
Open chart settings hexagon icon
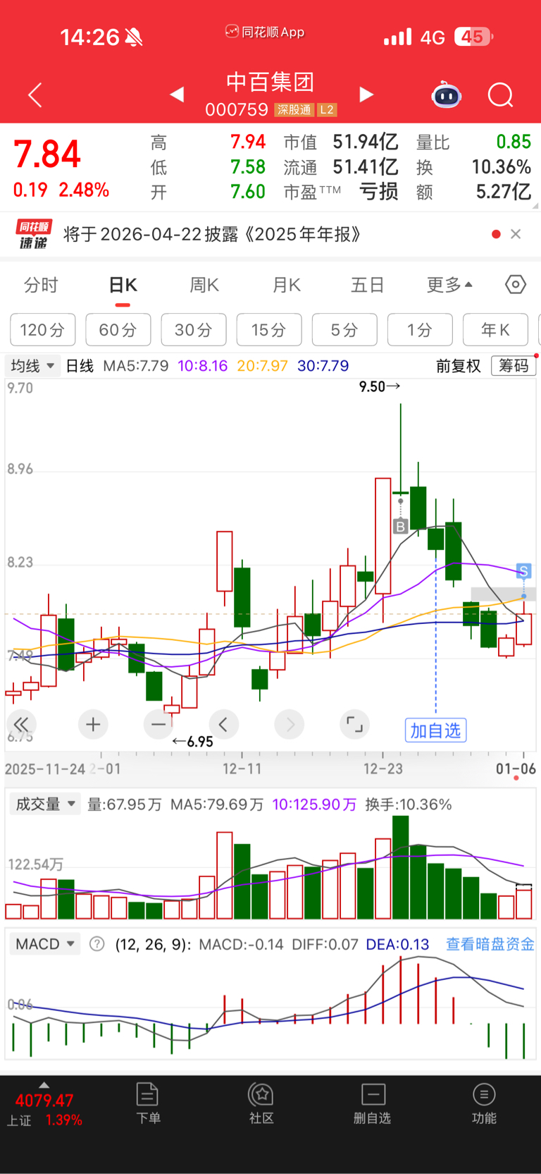516,285
